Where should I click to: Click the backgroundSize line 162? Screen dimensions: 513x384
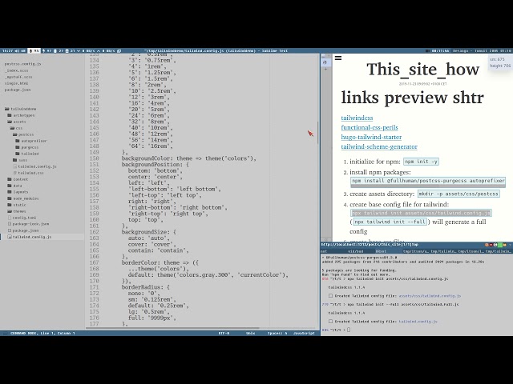(x=149, y=232)
